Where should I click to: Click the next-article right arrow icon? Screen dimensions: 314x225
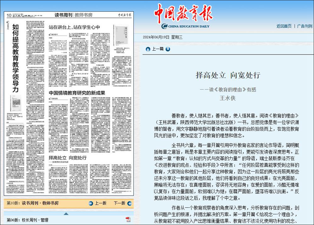pyautogui.click(x=168, y=49)
